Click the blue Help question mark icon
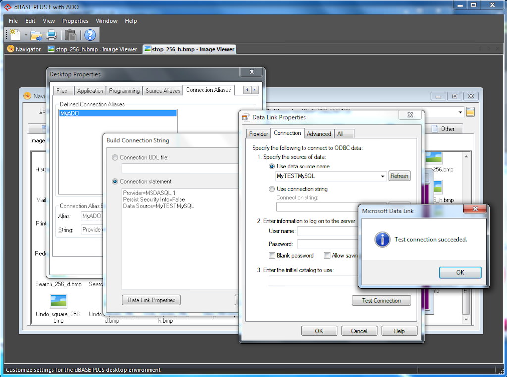The height and width of the screenshot is (377, 507). pyautogui.click(x=90, y=35)
